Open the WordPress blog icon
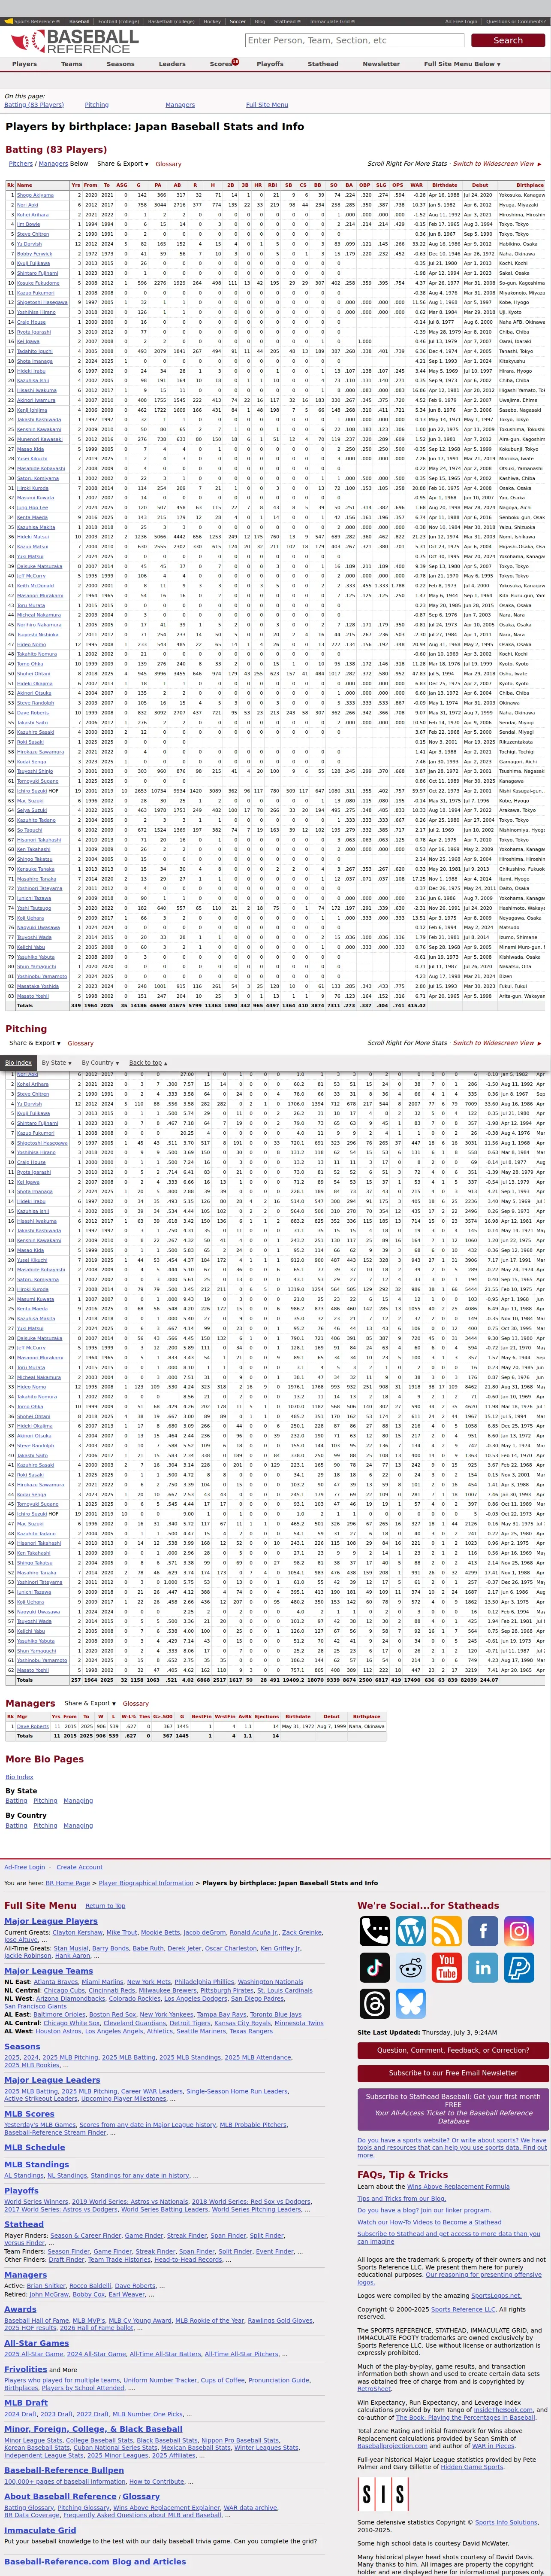This screenshot has height=2576, width=551. (x=411, y=1931)
